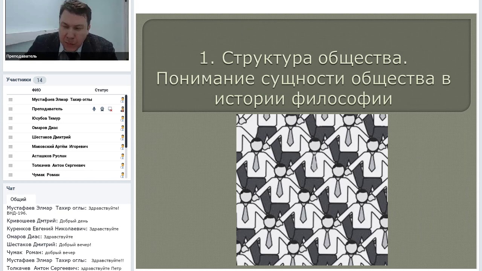Click student avatar icon for Толкачев Антон

point(122,166)
